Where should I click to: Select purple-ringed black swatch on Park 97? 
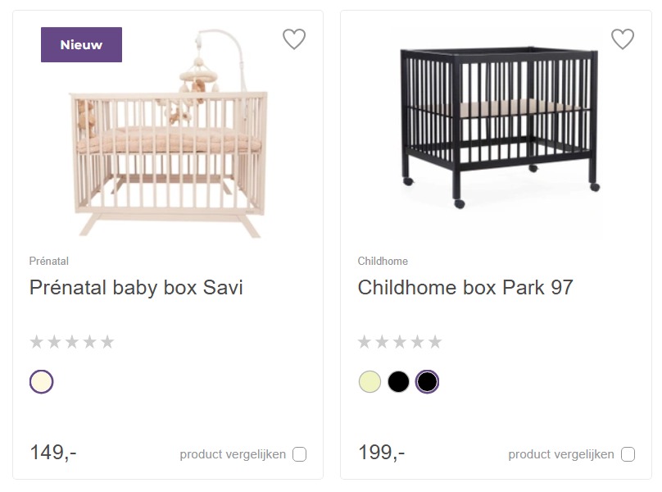click(427, 381)
